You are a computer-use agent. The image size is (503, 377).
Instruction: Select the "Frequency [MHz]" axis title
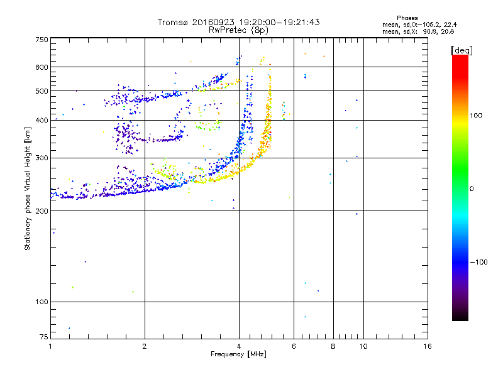click(x=238, y=354)
